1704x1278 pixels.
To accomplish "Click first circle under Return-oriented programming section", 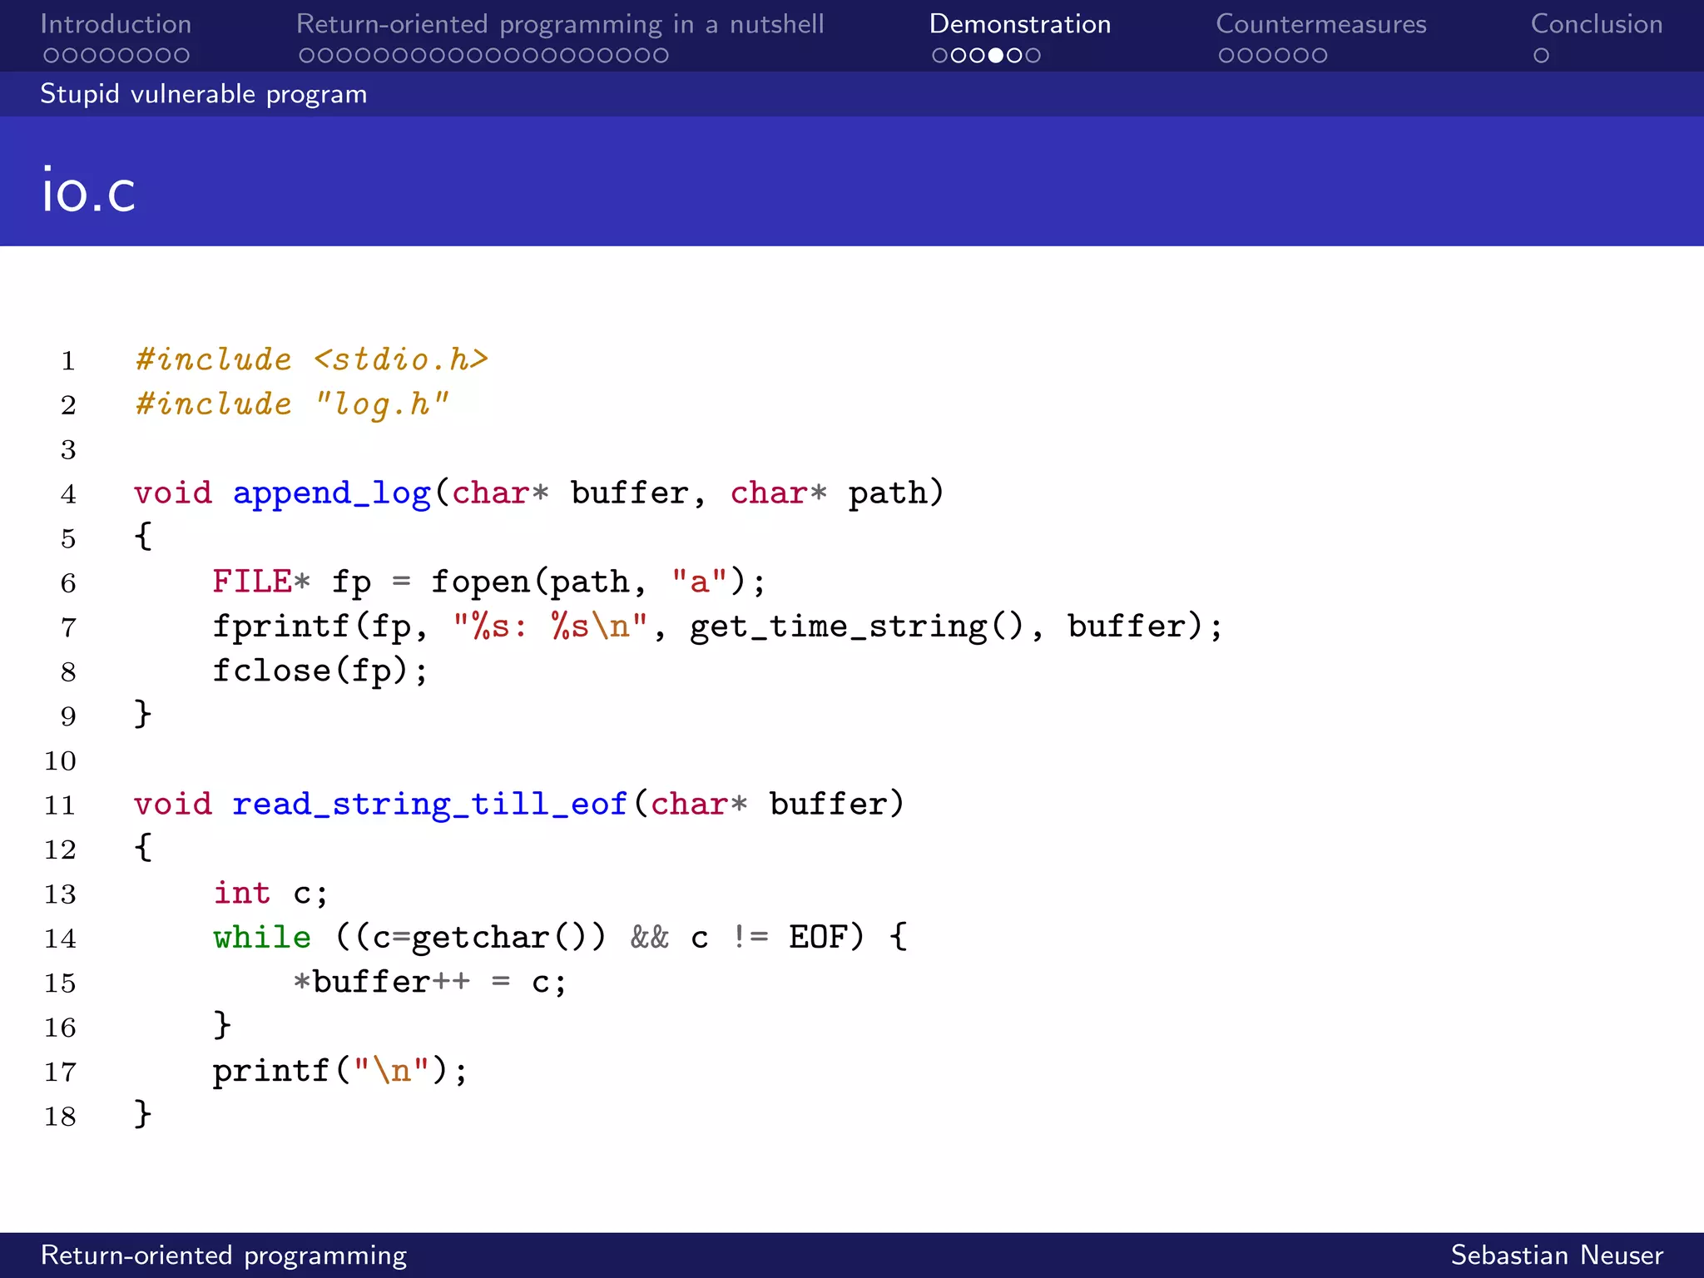I will point(307,56).
